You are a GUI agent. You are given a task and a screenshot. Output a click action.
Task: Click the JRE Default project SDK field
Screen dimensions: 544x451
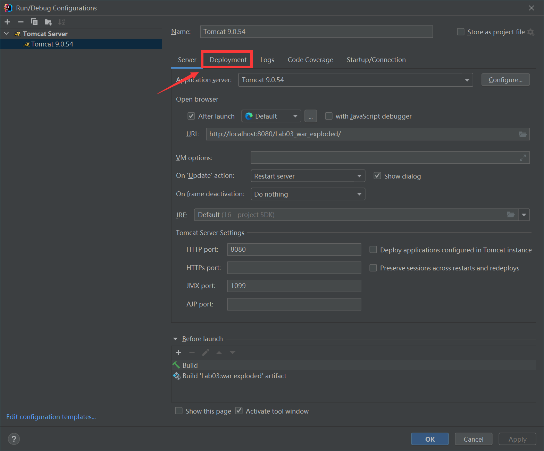(x=356, y=215)
